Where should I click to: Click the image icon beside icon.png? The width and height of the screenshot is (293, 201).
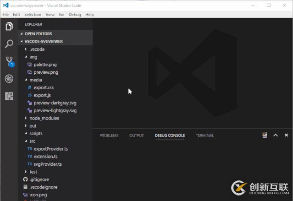pyautogui.click(x=25, y=195)
